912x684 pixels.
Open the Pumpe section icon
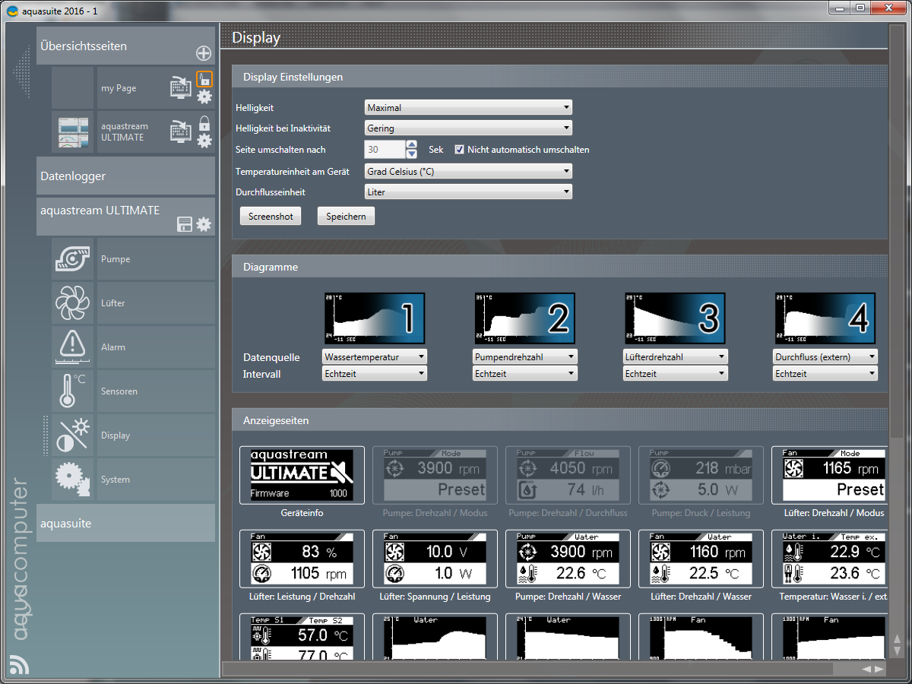pyautogui.click(x=73, y=259)
